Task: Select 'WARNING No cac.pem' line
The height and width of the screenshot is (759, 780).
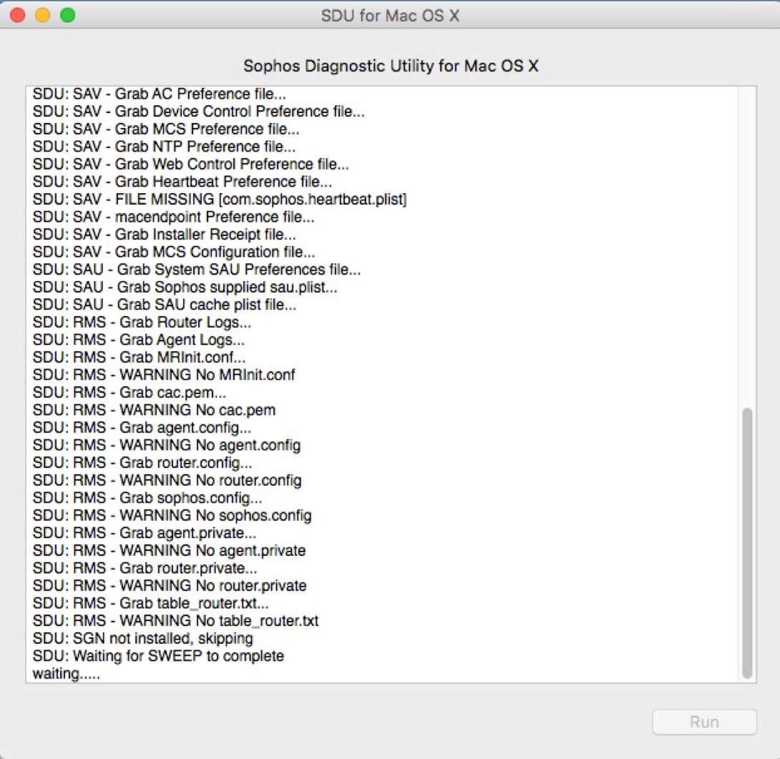Action: click(154, 410)
